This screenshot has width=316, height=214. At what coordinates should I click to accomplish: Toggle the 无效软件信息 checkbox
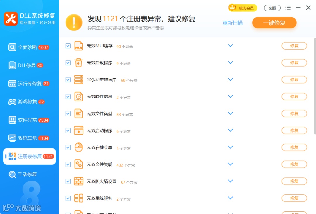(x=68, y=97)
